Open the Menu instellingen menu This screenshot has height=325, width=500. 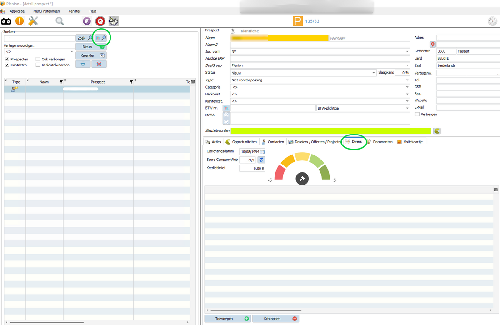click(x=46, y=11)
